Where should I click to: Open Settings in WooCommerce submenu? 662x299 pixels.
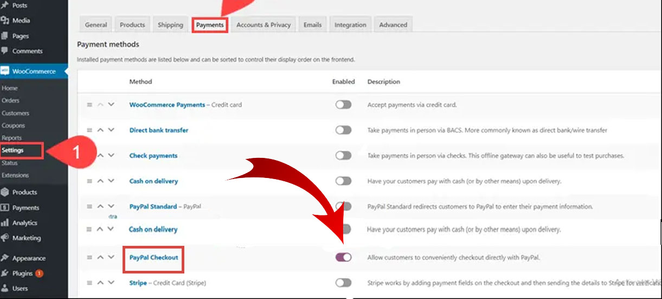(x=13, y=150)
